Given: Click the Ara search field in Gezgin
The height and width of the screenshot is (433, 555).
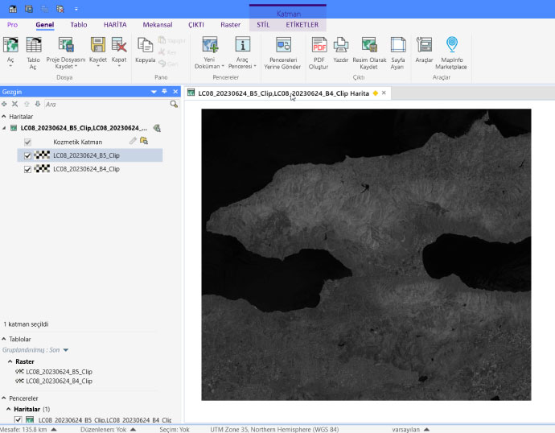Looking at the screenshot, I should (105, 104).
